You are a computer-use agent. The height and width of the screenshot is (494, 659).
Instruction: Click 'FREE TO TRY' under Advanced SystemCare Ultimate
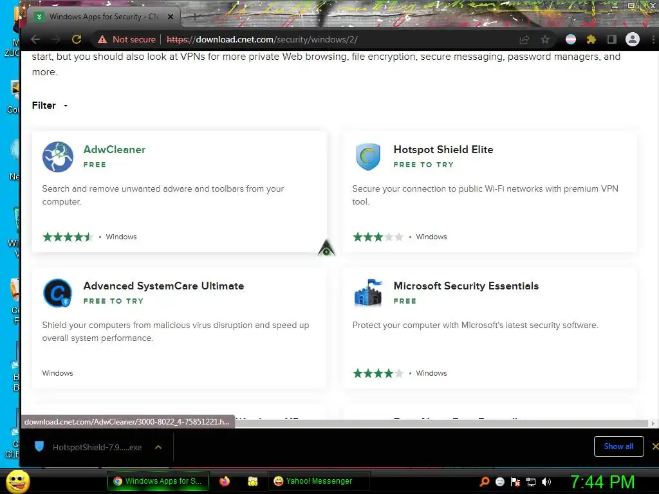pyautogui.click(x=113, y=301)
